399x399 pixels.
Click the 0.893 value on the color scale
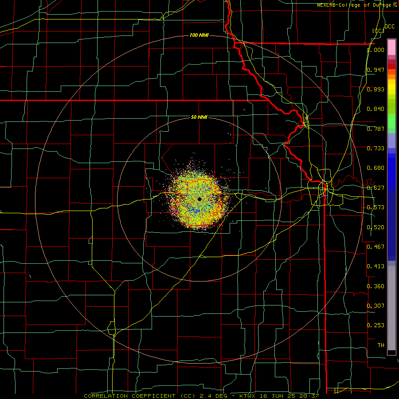click(376, 89)
